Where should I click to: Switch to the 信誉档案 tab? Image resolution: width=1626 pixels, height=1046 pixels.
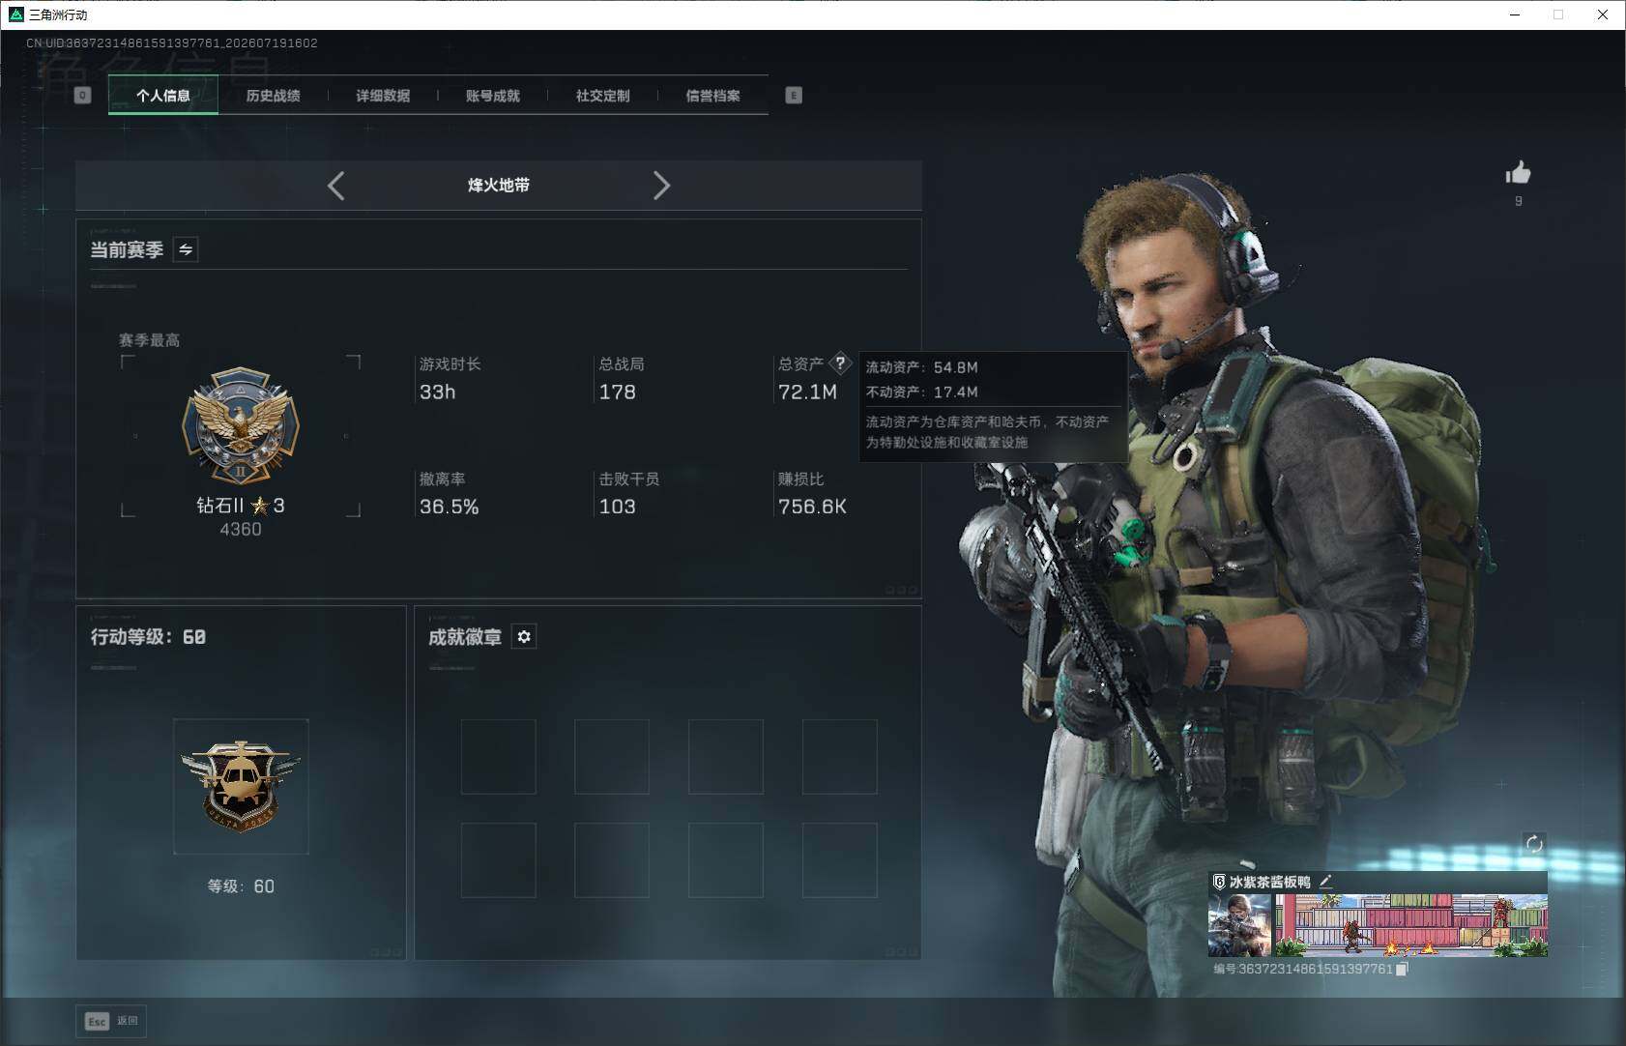tap(712, 95)
